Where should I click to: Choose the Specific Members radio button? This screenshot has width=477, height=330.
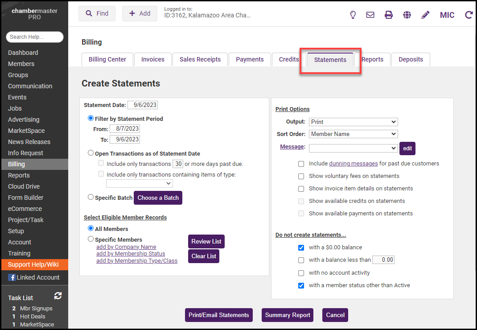pos(91,239)
